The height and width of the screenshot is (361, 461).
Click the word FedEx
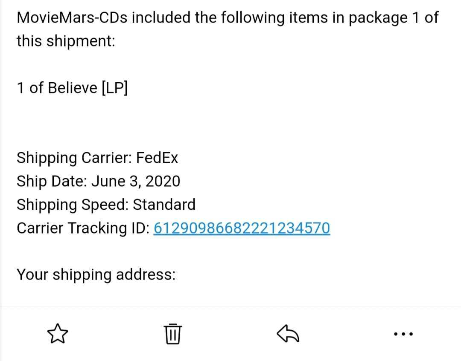[157, 158]
